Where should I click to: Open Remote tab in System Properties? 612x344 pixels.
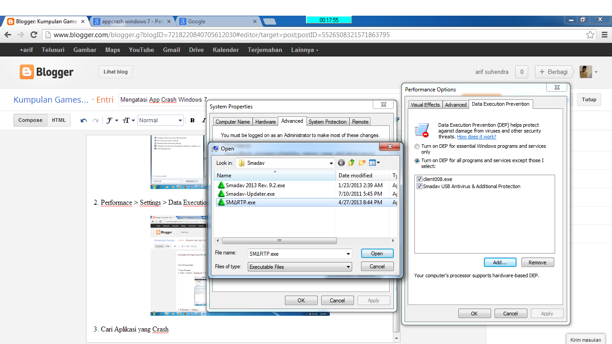[360, 122]
